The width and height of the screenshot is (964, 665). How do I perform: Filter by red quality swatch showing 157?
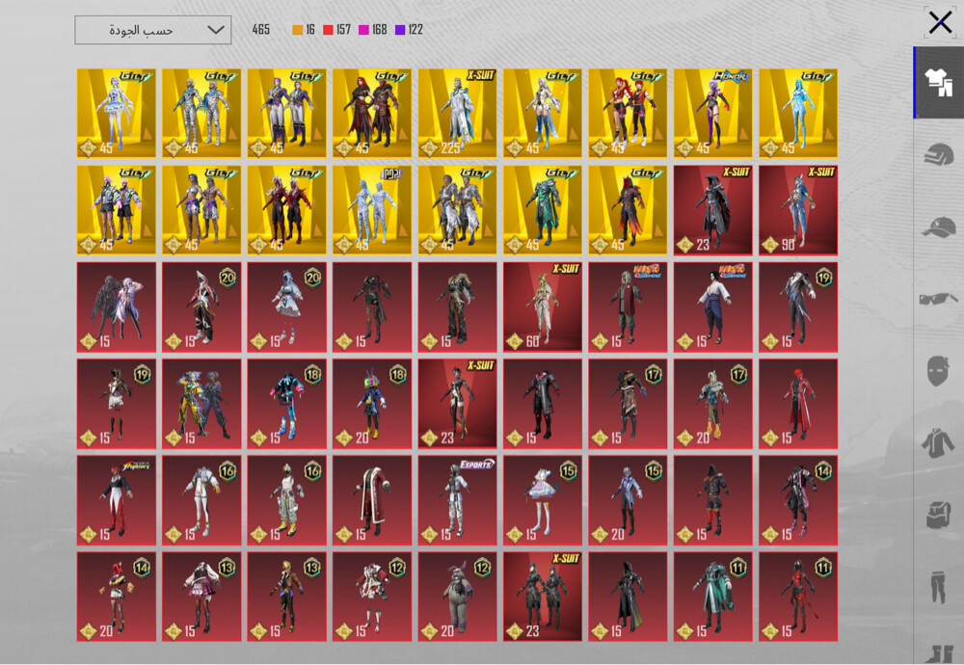tap(336, 30)
